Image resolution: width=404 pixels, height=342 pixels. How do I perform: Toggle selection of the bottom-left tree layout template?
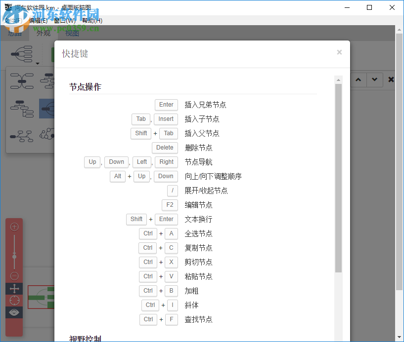click(22, 109)
